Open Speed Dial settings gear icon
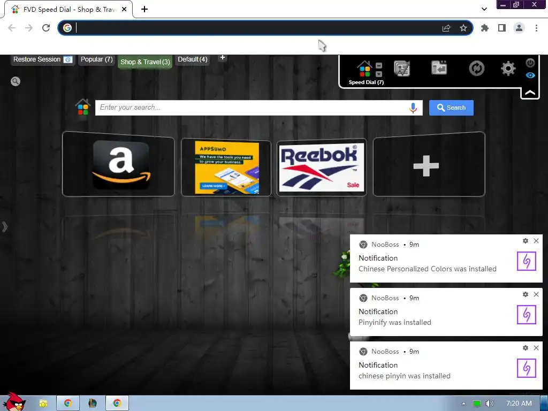 pos(508,68)
